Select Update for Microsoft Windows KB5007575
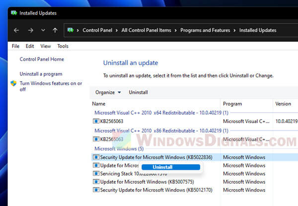This screenshot has height=206, width=298. click(x=147, y=182)
